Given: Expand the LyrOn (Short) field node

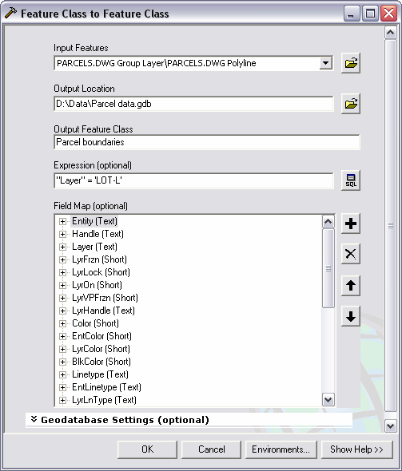Looking at the screenshot, I should click(x=62, y=285).
